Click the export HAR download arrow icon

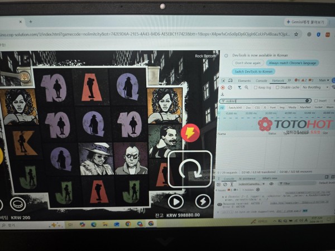[222, 94]
